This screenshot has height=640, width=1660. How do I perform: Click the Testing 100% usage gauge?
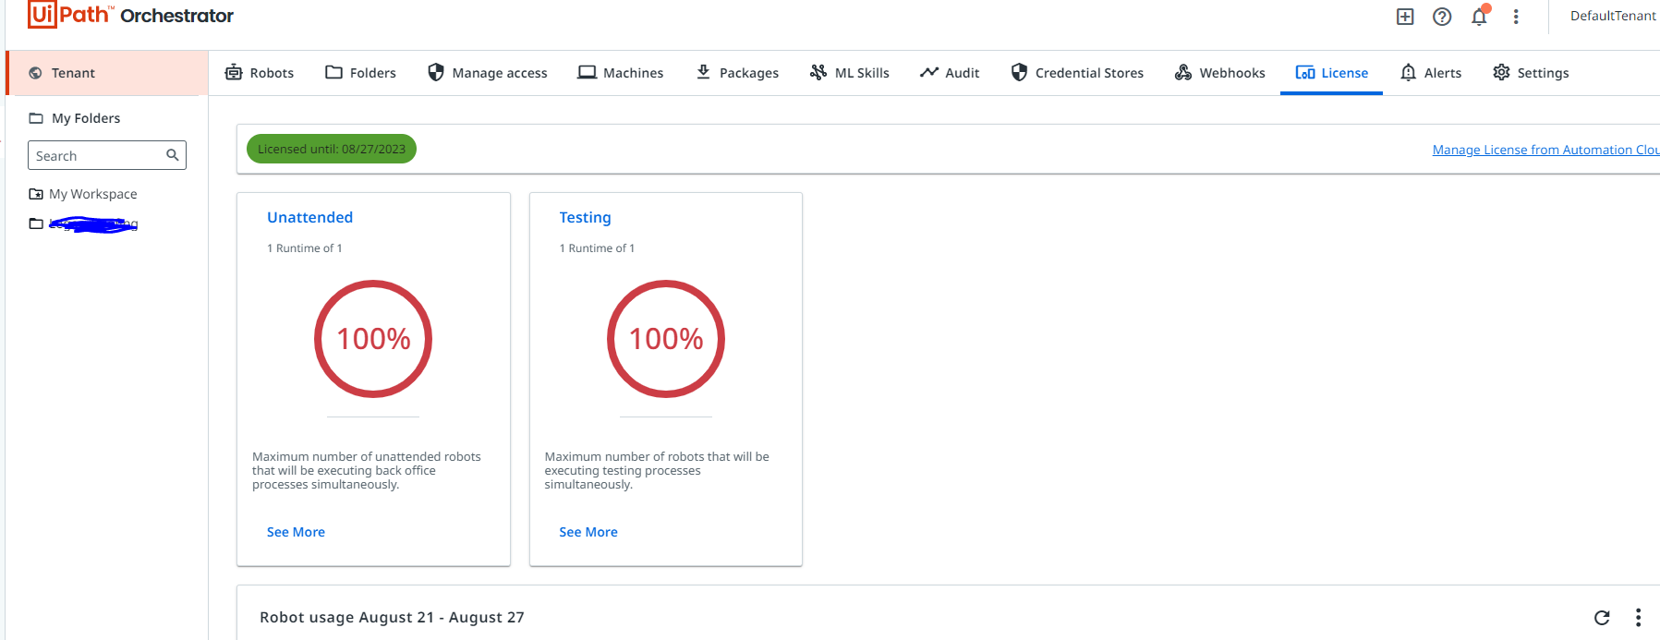666,339
